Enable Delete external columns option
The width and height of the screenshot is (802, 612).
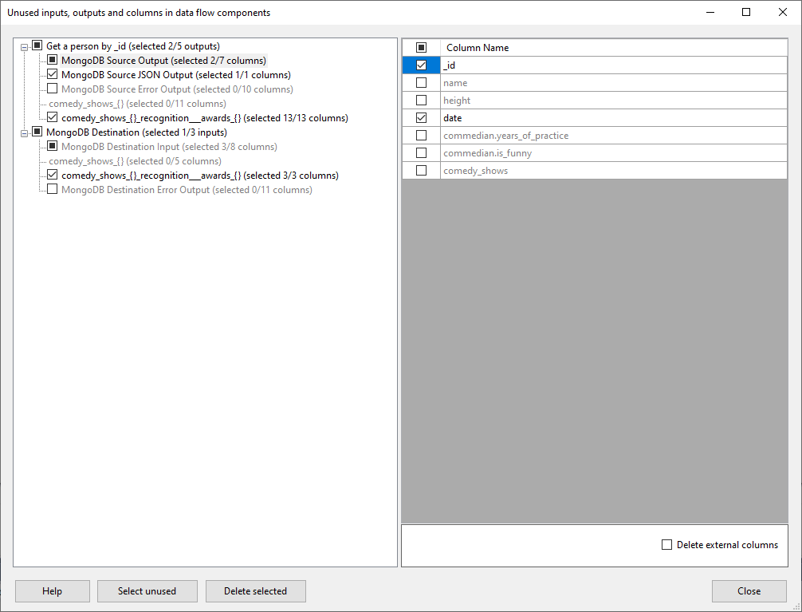tap(667, 544)
